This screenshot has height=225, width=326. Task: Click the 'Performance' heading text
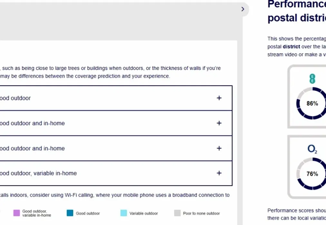(296, 4)
